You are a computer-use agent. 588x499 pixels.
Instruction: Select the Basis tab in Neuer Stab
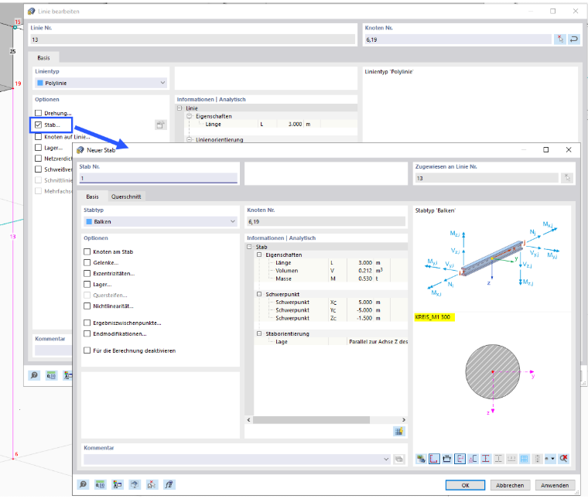coord(92,197)
